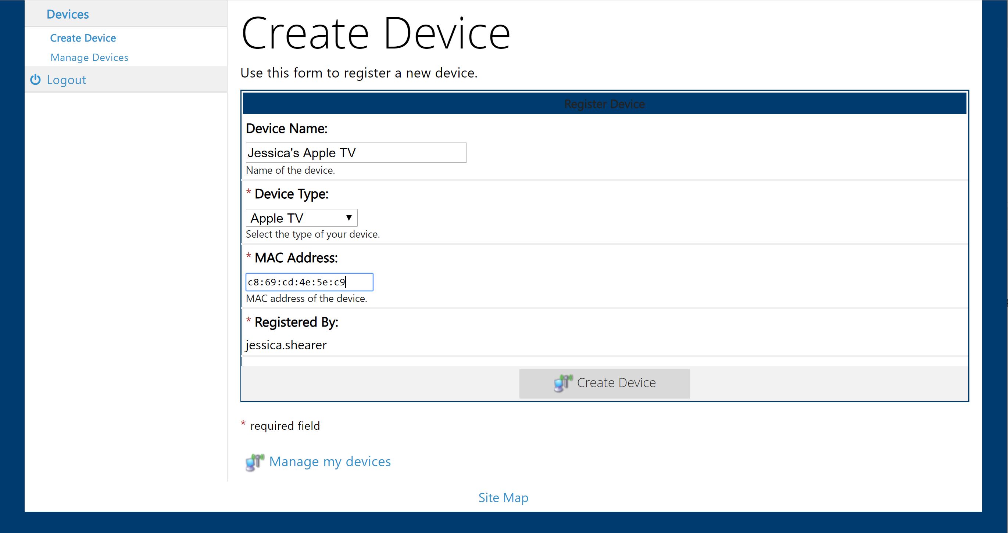The height and width of the screenshot is (533, 1008).
Task: Click the Device Name label
Action: point(286,129)
